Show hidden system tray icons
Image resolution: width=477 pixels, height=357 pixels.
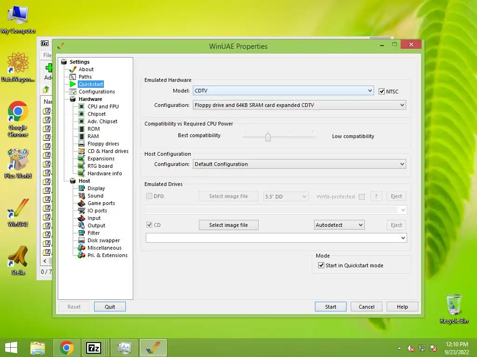click(399, 348)
